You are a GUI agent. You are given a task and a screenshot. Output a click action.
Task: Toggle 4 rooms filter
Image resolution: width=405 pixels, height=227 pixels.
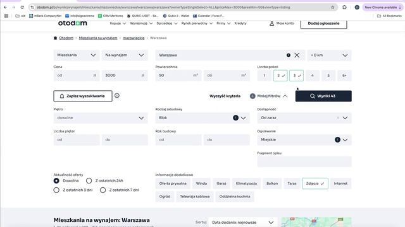point(312,76)
